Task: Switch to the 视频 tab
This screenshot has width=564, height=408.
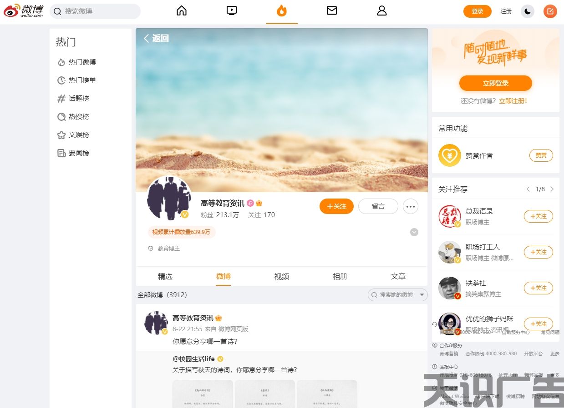Action: [282, 276]
